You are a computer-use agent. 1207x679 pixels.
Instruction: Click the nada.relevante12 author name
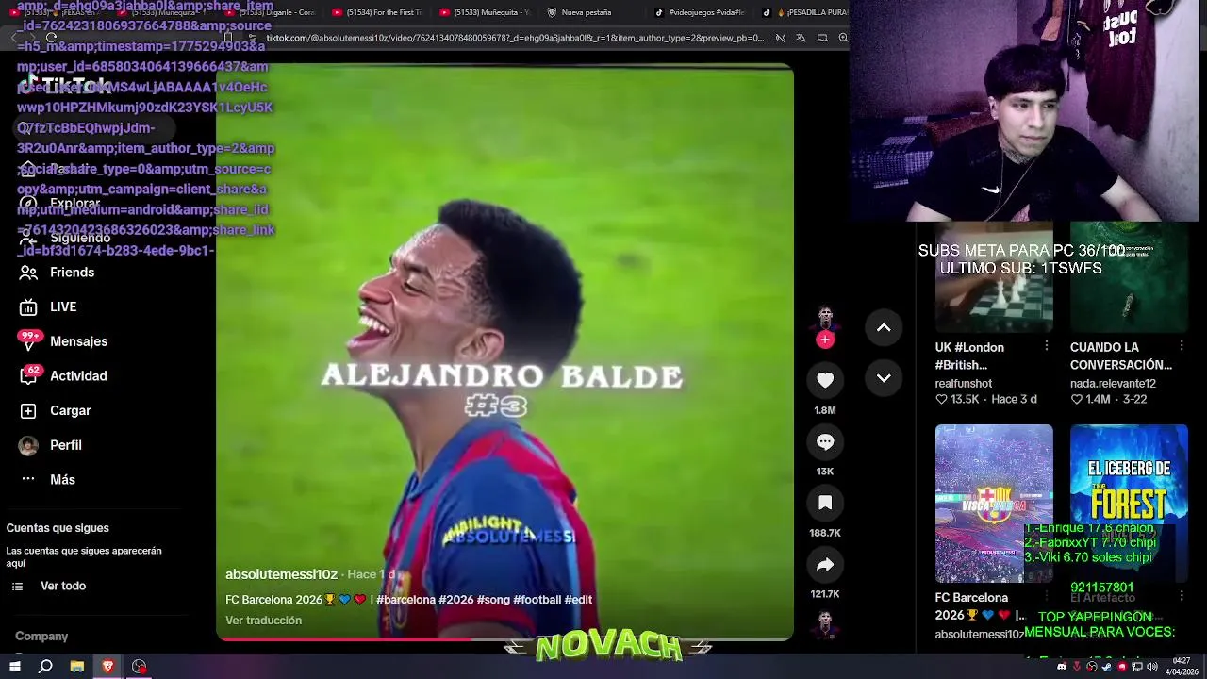1113,384
